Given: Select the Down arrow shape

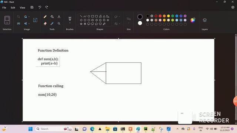Looking at the screenshot, I should click(104, 20).
